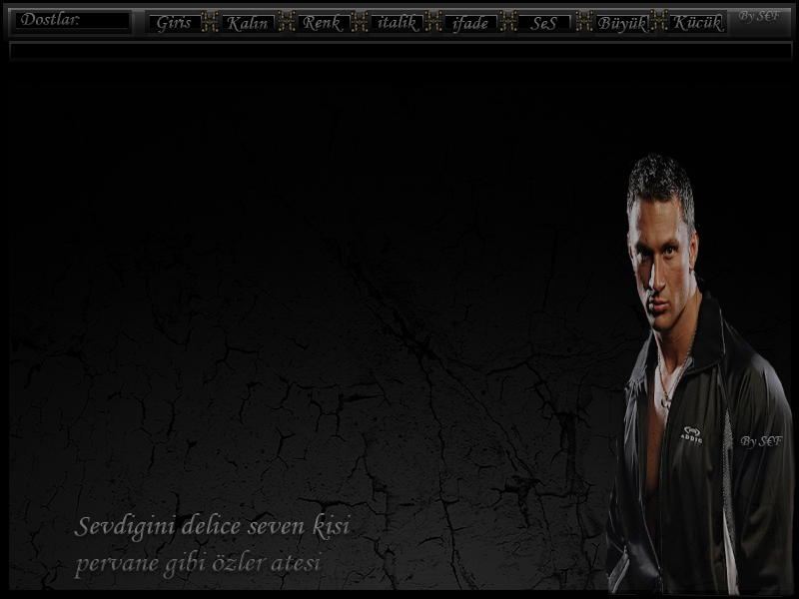Toggle the SeS sound option

(544, 22)
